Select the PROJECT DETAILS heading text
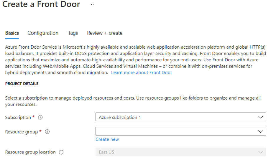 [22, 84]
